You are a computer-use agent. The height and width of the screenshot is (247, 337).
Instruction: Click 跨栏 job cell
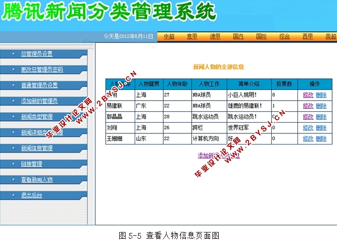pos(210,128)
